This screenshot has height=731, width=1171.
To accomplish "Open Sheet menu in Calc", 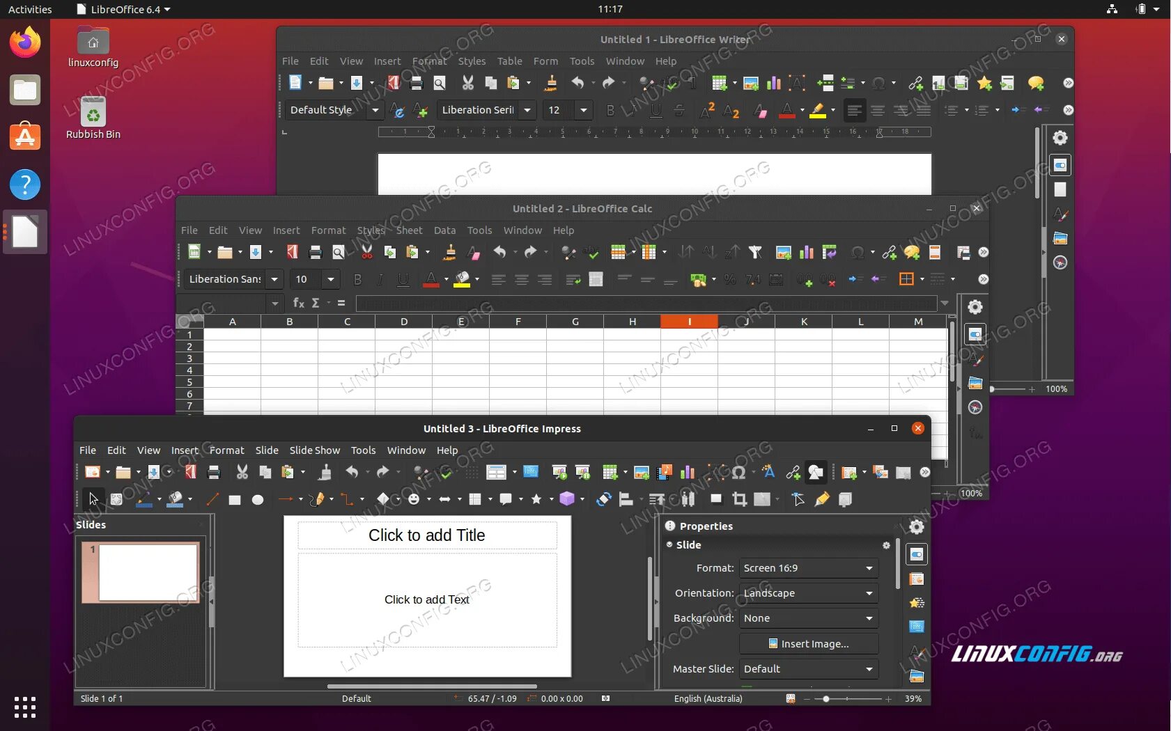I will point(410,230).
